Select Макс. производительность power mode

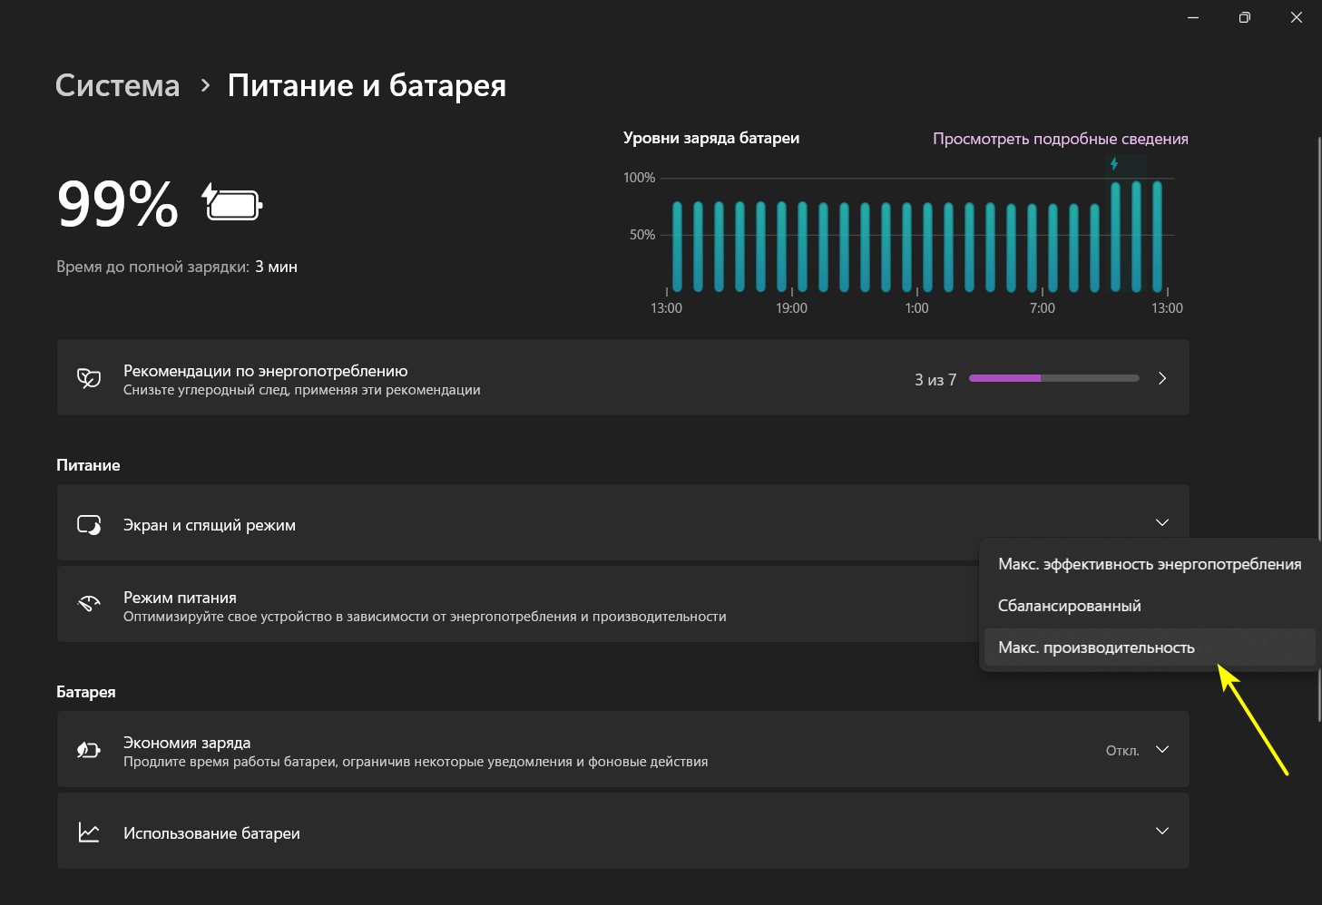pyautogui.click(x=1096, y=647)
